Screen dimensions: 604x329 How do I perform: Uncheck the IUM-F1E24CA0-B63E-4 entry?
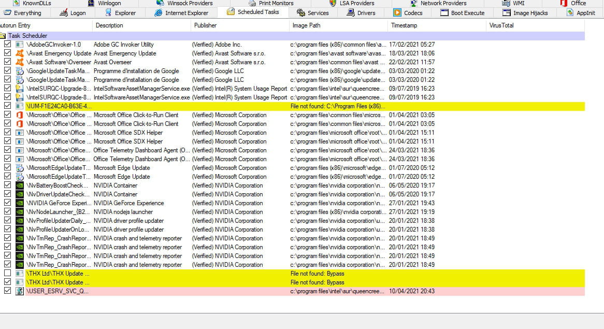pos(7,106)
